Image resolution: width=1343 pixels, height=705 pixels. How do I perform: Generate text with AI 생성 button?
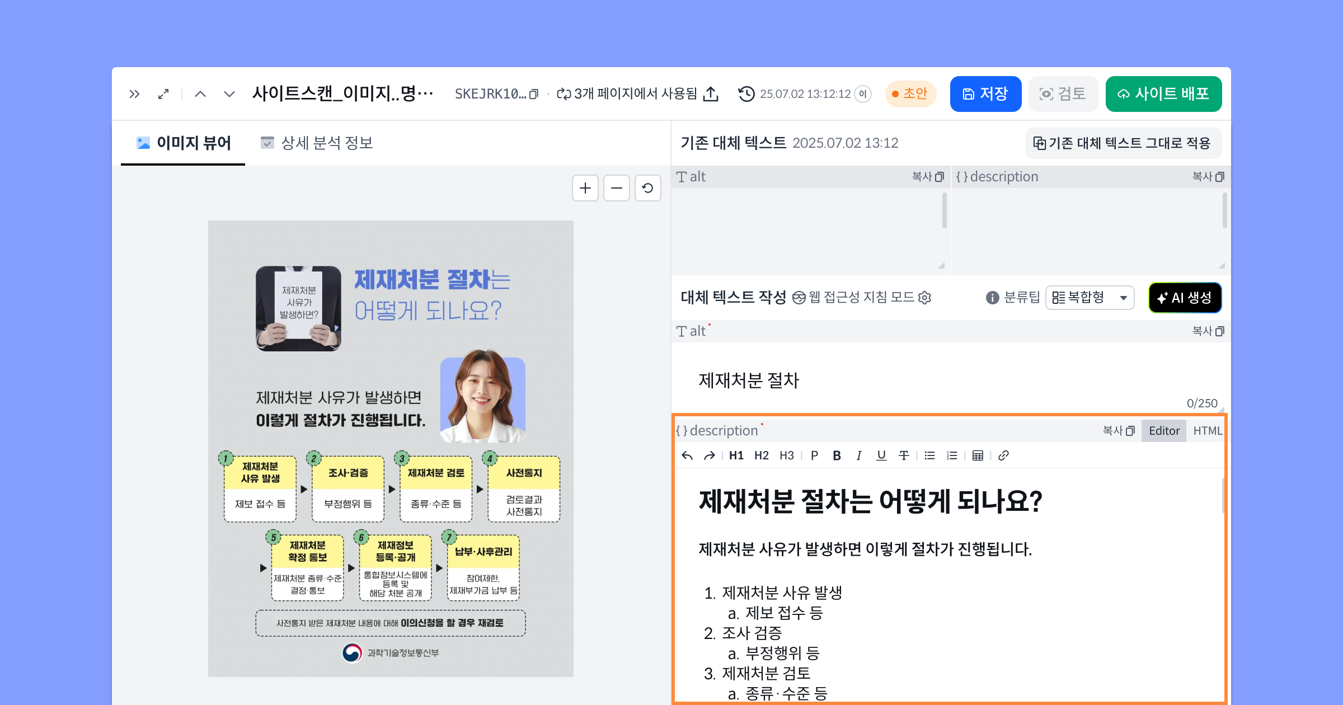click(x=1185, y=298)
